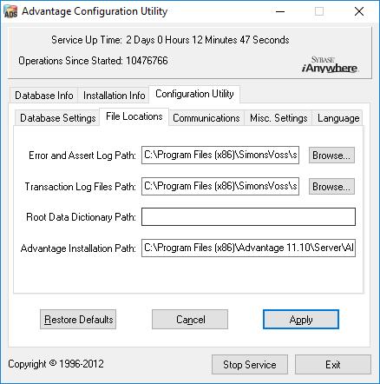Switch to the Language sub-tab
Screen dimensions: 380x384
[338, 118]
